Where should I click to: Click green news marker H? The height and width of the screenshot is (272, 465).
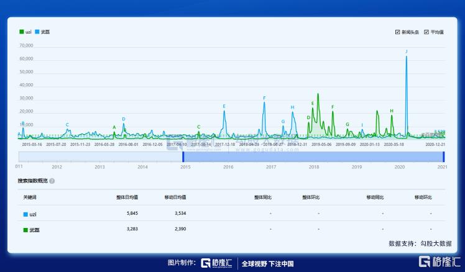[392, 111]
